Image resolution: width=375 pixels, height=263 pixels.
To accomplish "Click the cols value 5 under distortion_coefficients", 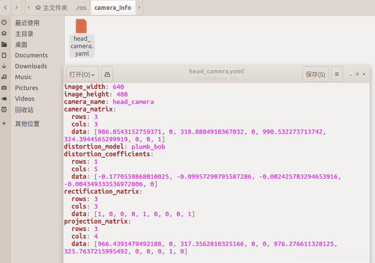I will [x=96, y=169].
